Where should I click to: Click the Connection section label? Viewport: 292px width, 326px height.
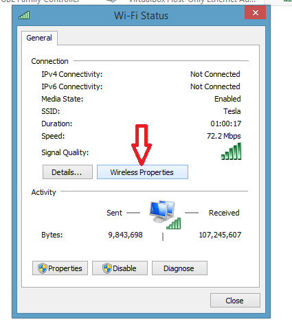[49, 61]
